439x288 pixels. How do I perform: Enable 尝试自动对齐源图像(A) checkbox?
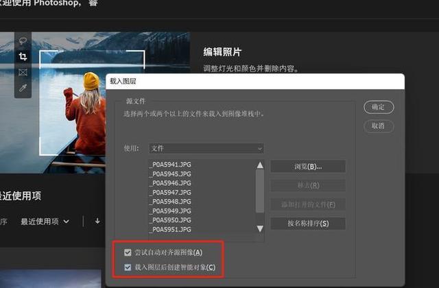pyautogui.click(x=128, y=253)
